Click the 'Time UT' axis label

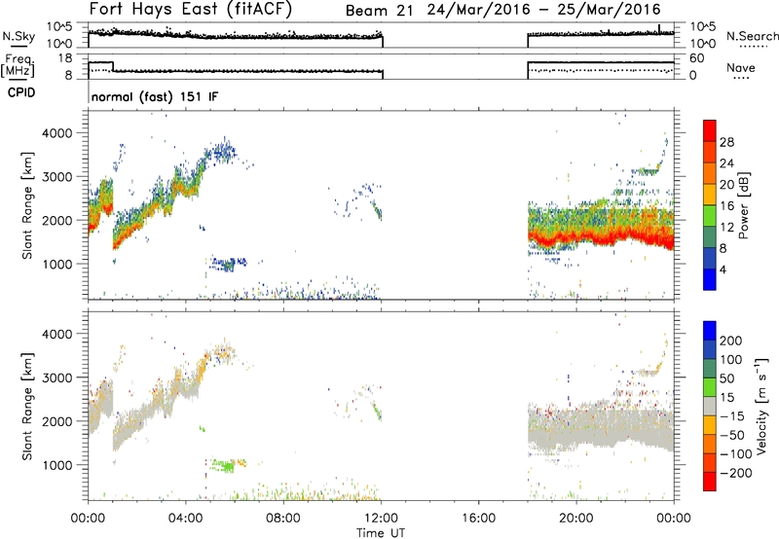coord(381,533)
